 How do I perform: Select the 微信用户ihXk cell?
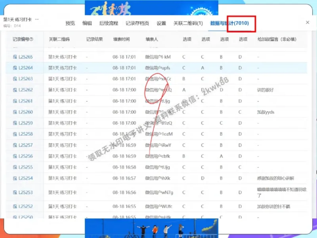tap(157, 178)
